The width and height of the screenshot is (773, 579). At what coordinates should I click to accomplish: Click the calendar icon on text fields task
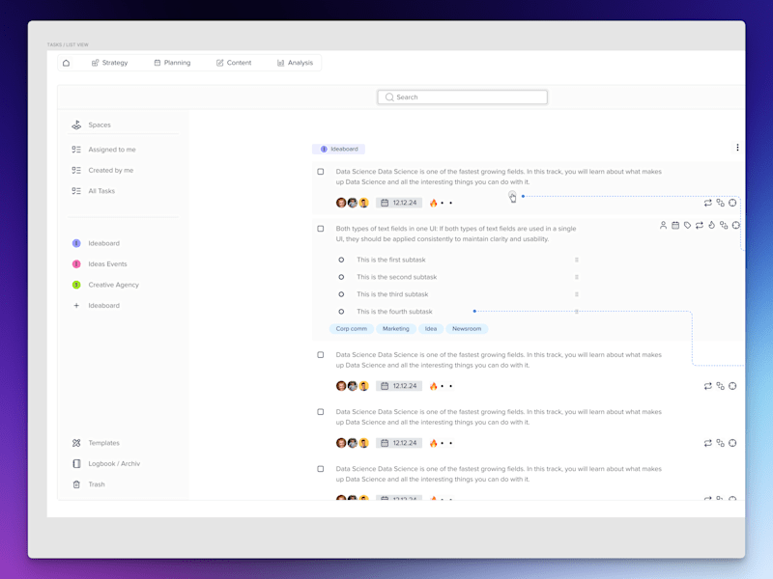pyautogui.click(x=675, y=226)
